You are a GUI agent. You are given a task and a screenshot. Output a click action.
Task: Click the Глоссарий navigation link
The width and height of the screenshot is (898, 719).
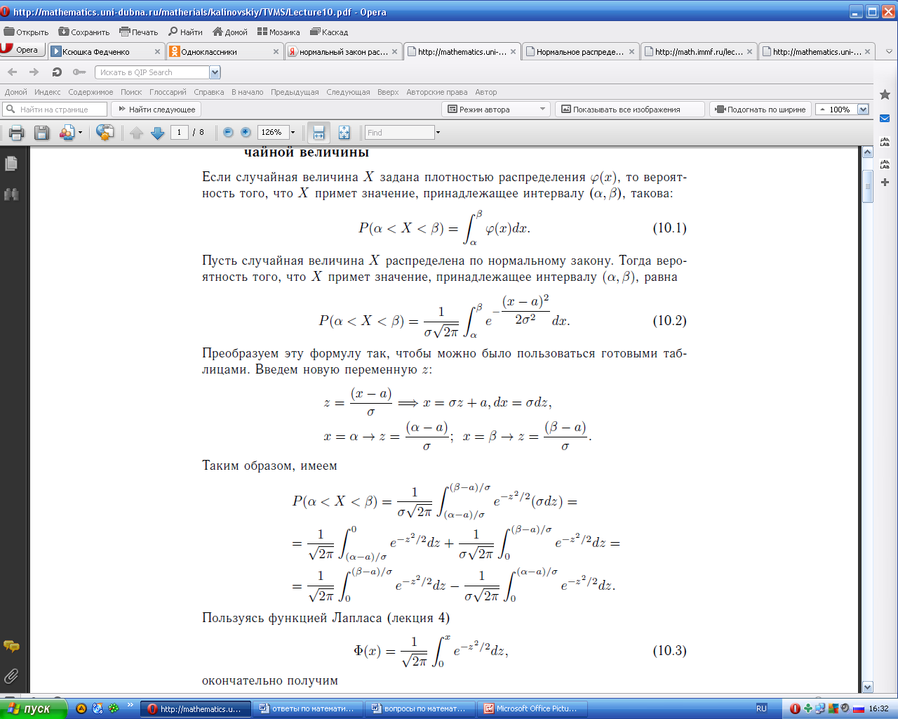pyautogui.click(x=168, y=92)
